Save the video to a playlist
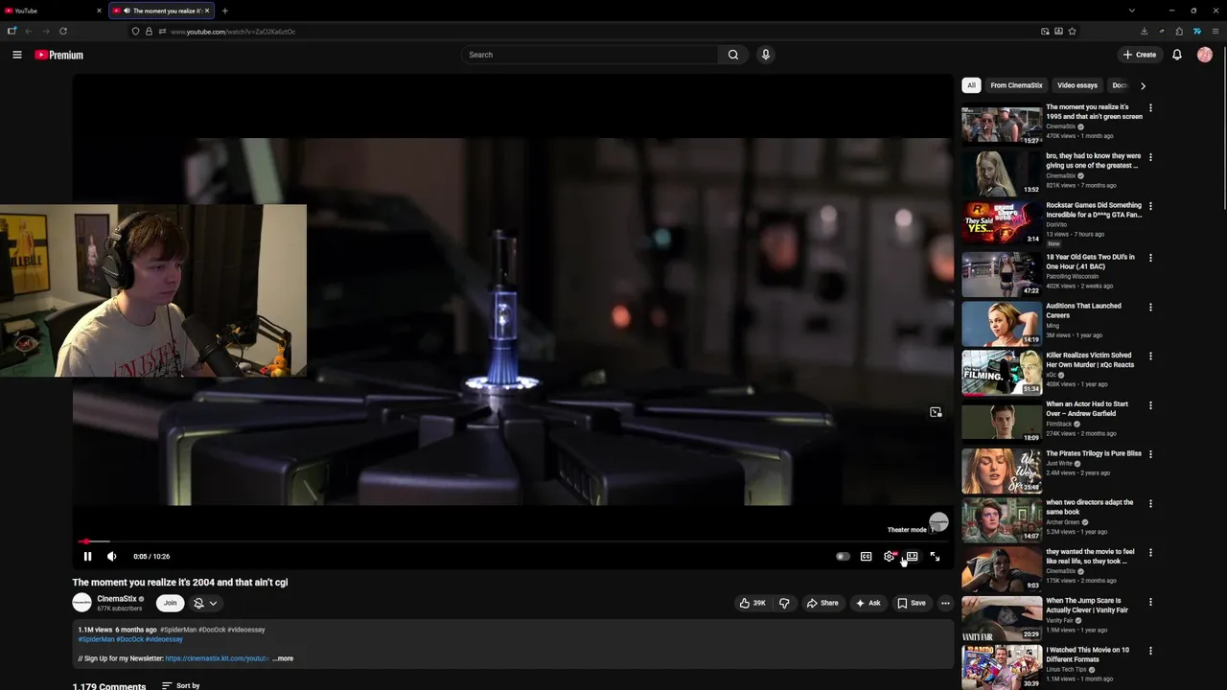 click(x=911, y=603)
